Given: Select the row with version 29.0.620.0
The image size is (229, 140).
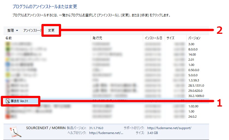Looking at the screenshot, I should [106, 91].
